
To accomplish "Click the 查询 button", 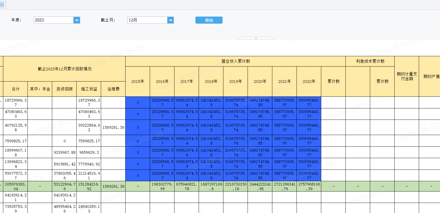I will [x=209, y=20].
